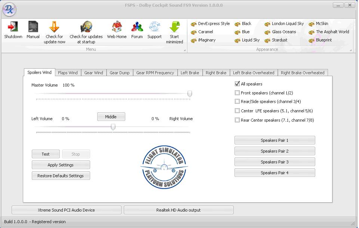Viewport: 359px width, 228px height.
Task: Apply the Stardust skin
Action: [x=276, y=40]
